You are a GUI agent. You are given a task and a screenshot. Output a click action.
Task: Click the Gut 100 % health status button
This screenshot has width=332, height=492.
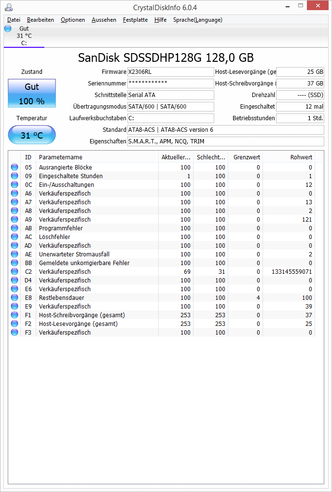(32, 93)
